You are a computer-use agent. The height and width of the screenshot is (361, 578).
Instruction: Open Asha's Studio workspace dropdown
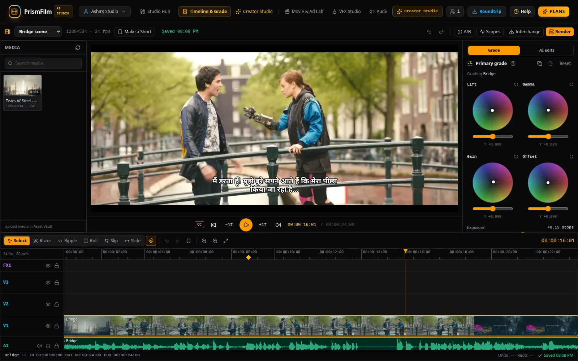[105, 12]
